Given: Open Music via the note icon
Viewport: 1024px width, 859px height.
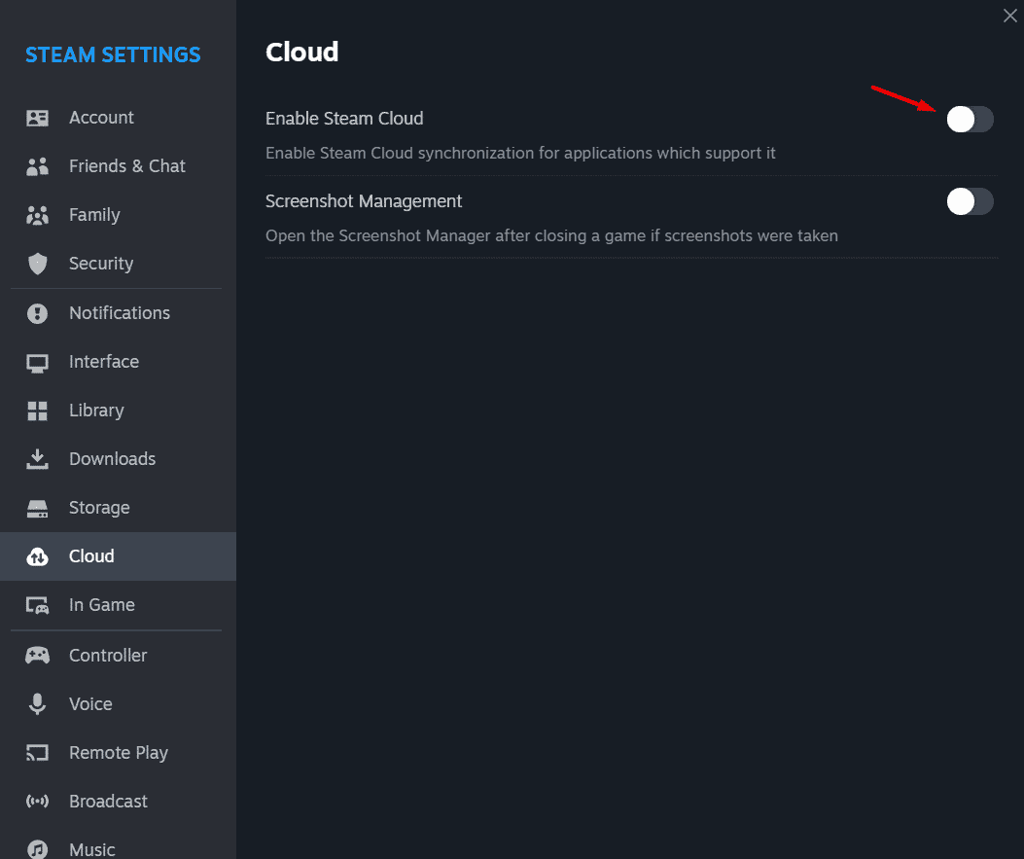Looking at the screenshot, I should [x=37, y=848].
